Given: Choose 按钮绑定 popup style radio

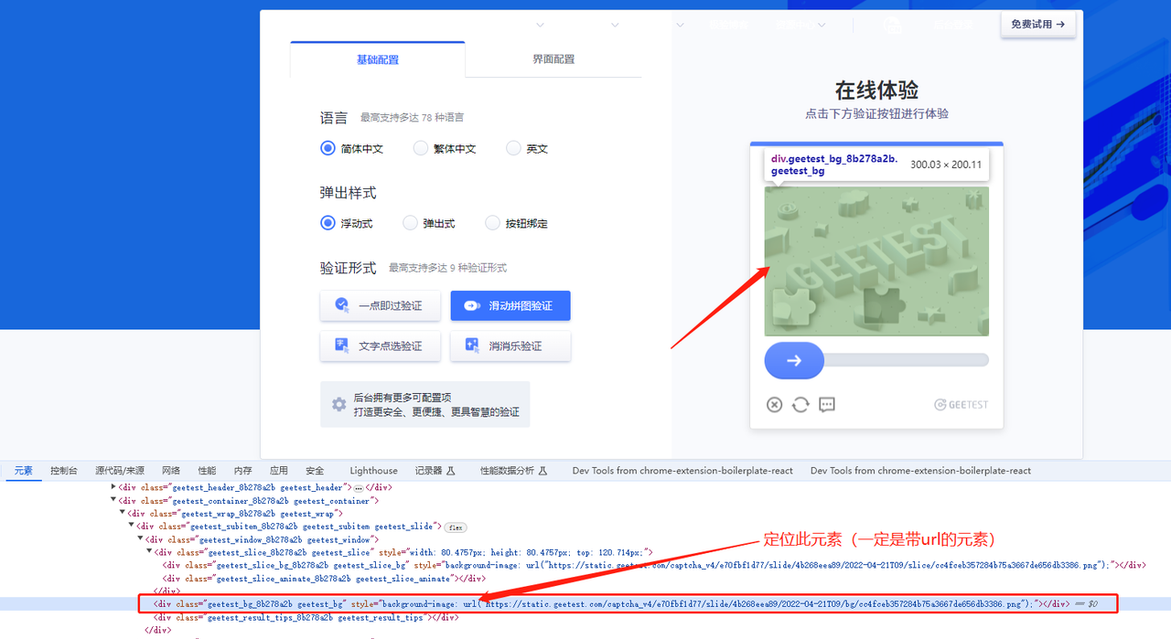Looking at the screenshot, I should tap(492, 223).
